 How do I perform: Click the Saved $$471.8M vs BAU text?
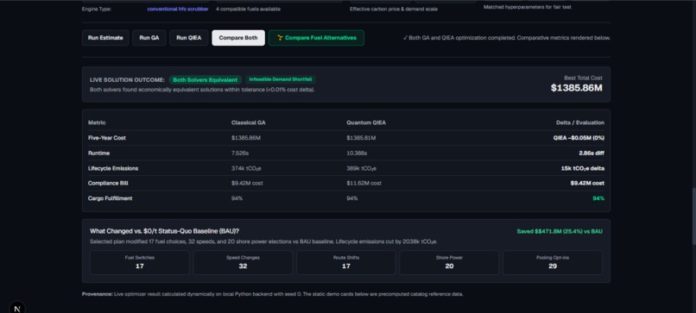click(x=560, y=231)
